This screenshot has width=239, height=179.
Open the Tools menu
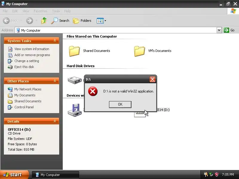[56, 11]
